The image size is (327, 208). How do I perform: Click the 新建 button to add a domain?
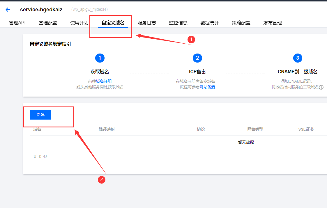point(40,114)
